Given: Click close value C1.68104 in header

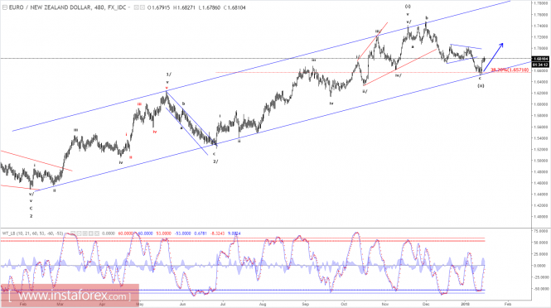Looking at the screenshot, I should (234, 7).
